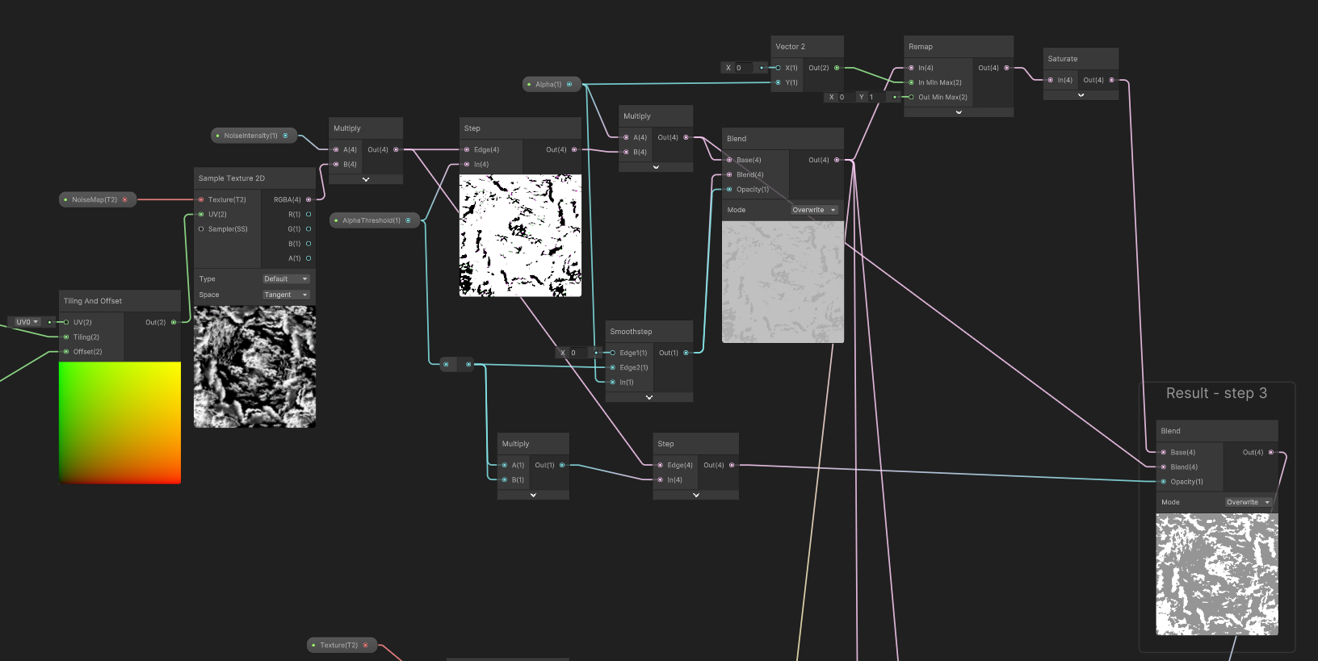
Task: Click the Sampler(SS) input port
Action: [201, 229]
